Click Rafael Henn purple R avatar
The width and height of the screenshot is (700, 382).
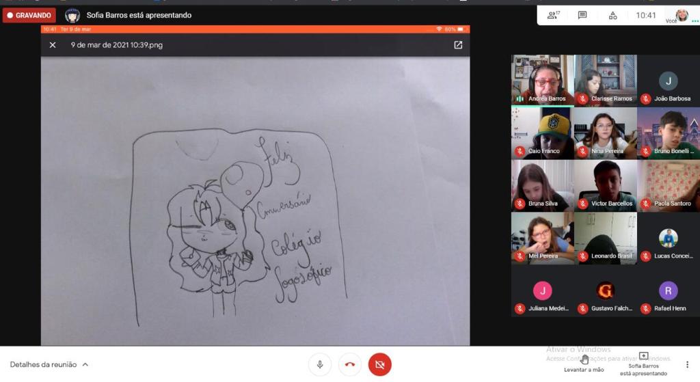pos(669,290)
